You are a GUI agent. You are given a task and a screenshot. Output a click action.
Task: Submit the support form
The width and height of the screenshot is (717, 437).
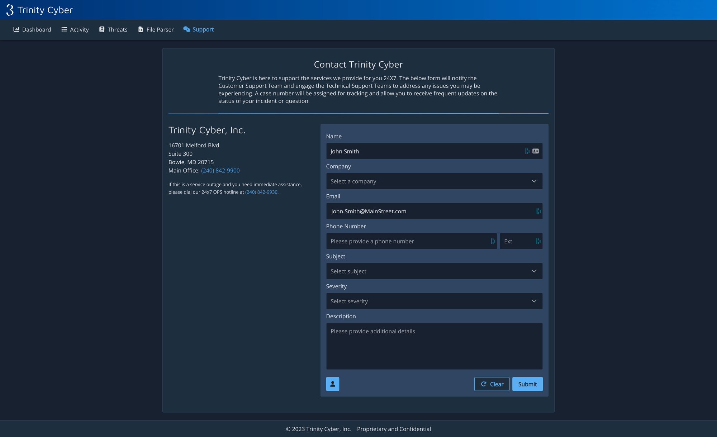click(527, 384)
